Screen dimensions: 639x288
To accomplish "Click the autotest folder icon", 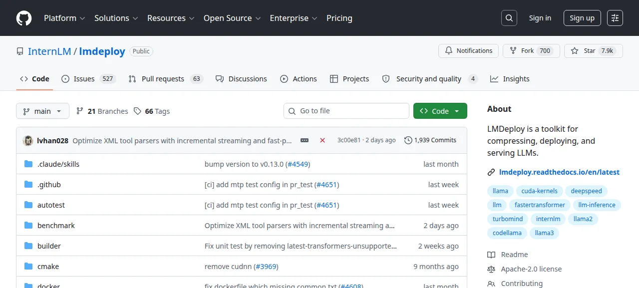I will (28, 205).
